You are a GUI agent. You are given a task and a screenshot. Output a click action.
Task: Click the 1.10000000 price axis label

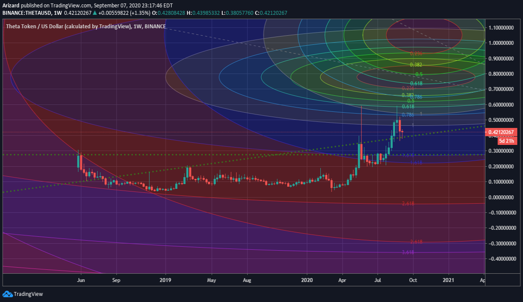click(x=502, y=27)
